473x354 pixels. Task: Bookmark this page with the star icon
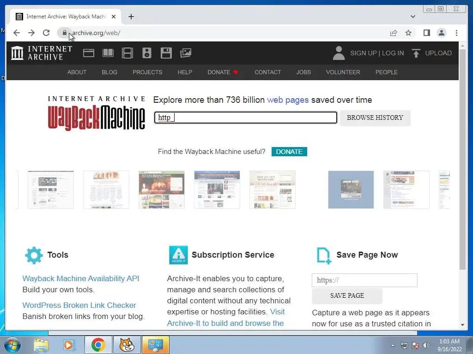click(408, 33)
